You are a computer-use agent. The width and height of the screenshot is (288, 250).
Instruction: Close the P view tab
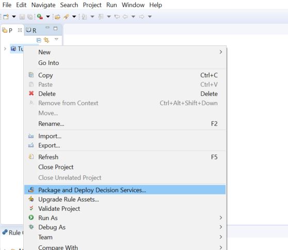(x=20, y=30)
